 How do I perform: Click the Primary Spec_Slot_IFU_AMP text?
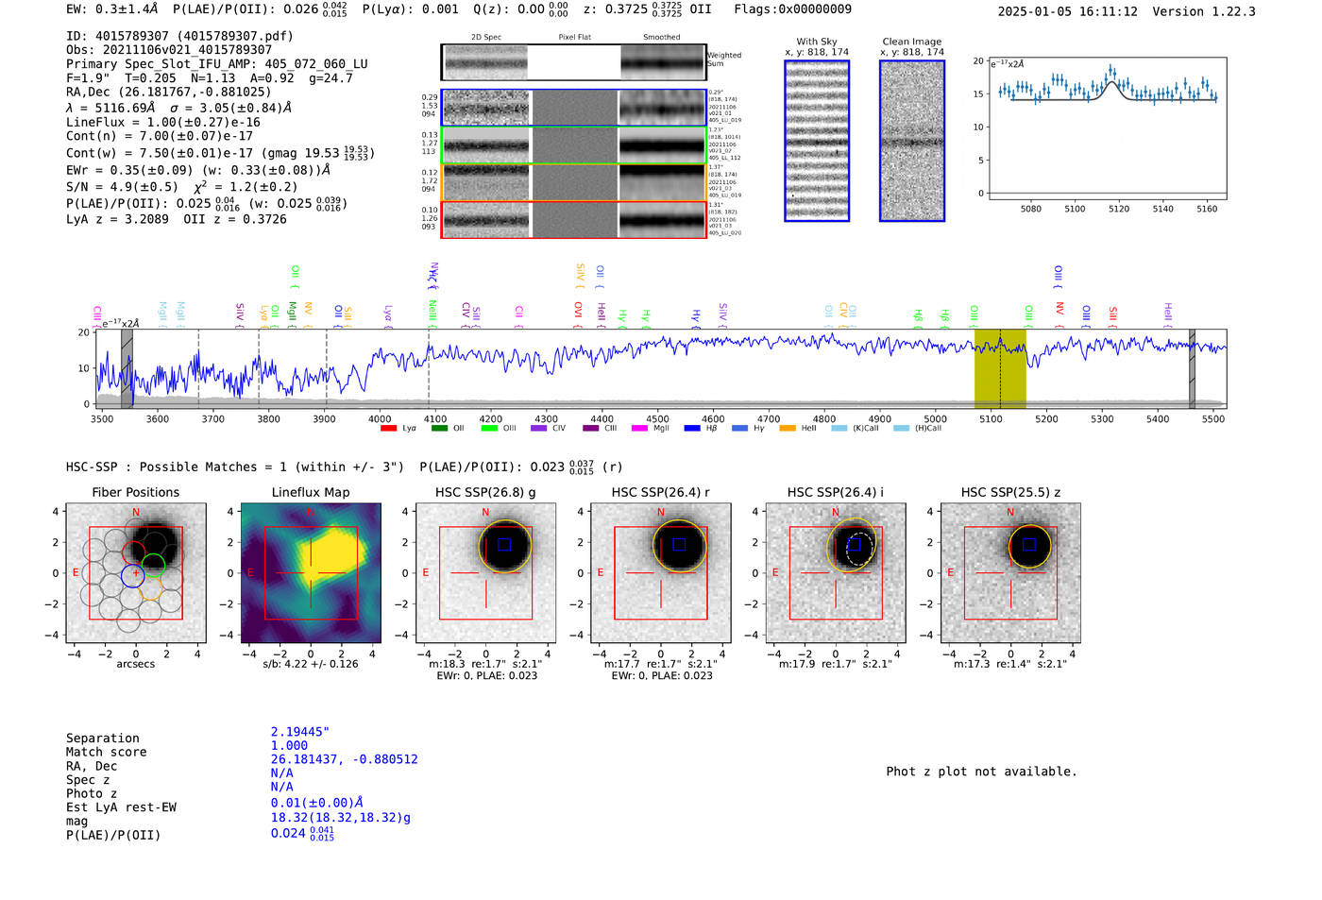pyautogui.click(x=217, y=64)
